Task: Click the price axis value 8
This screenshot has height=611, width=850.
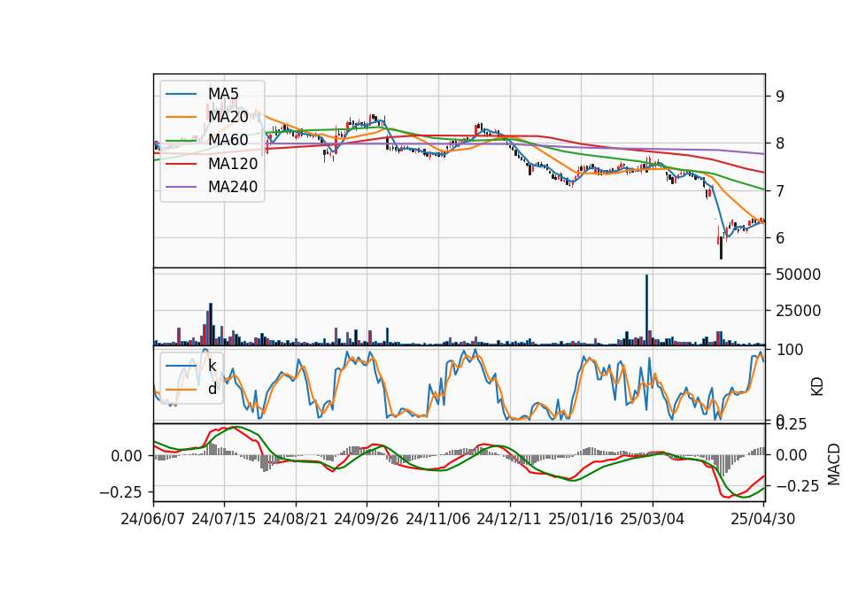Action: pos(780,143)
